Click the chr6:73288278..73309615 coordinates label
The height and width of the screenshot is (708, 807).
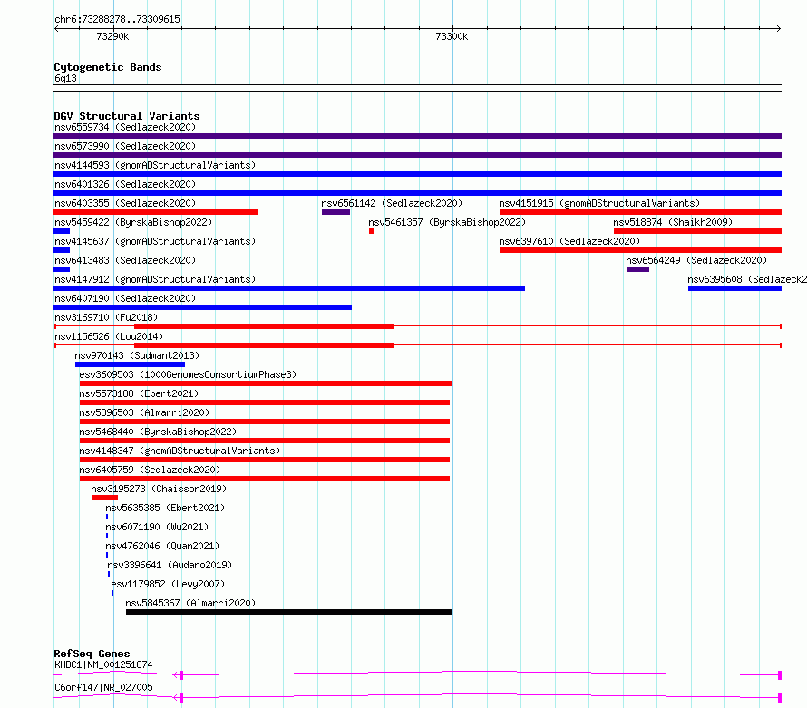(x=117, y=19)
